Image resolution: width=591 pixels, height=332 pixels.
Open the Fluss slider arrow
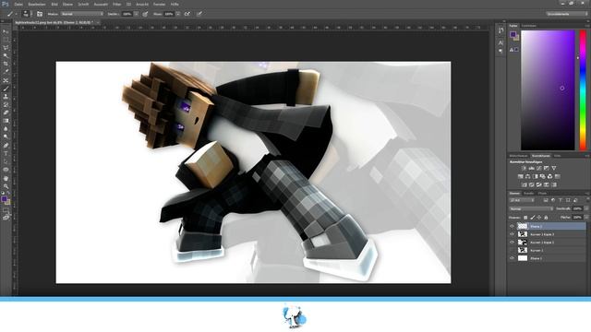coord(178,14)
